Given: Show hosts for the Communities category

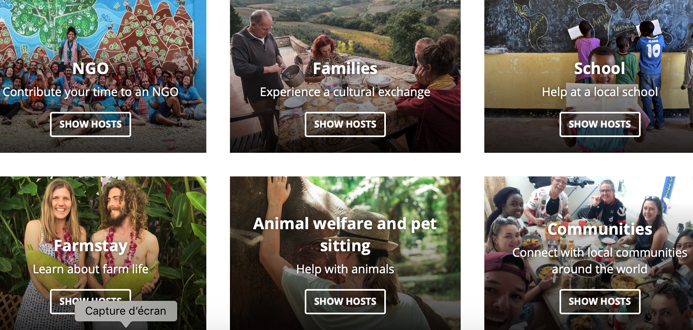Looking at the screenshot, I should (x=600, y=302).
